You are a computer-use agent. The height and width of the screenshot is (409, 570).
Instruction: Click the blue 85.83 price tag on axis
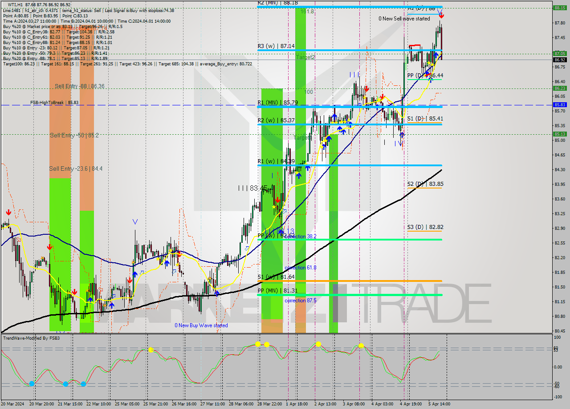pos(560,105)
